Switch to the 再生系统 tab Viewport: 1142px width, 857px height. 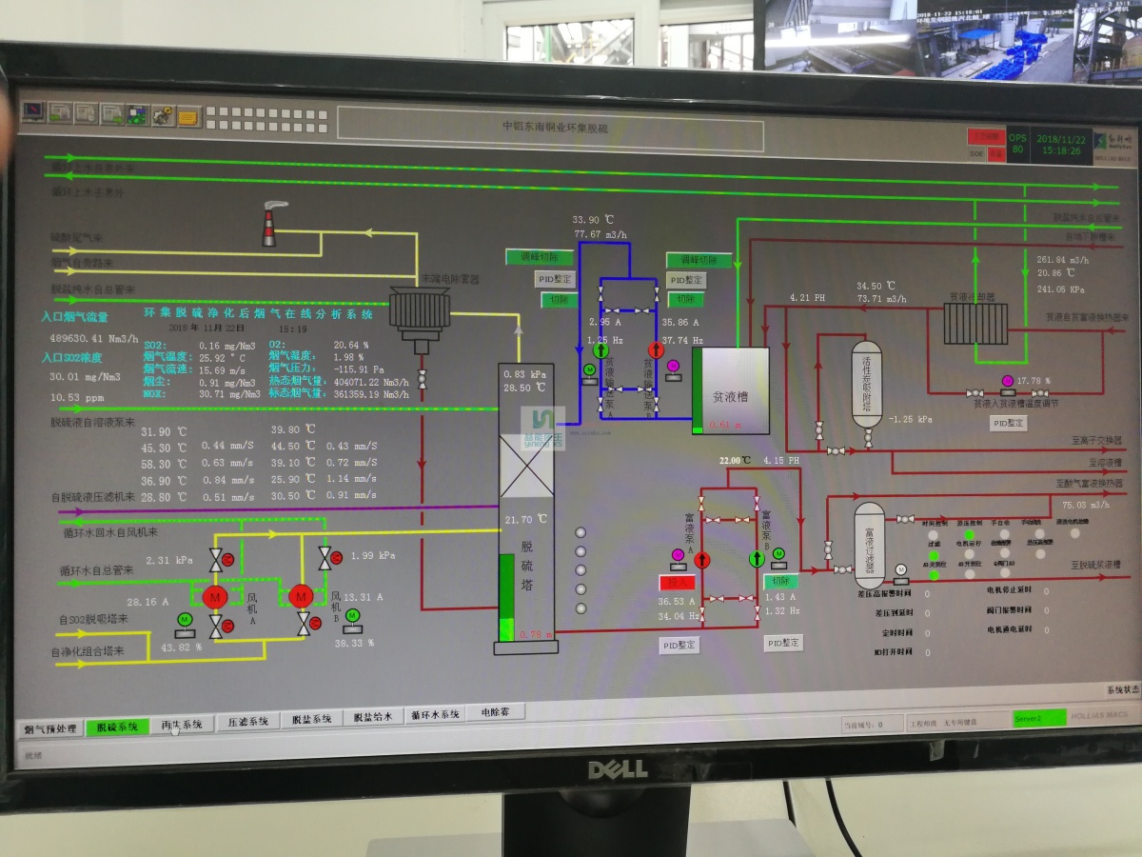coord(182,724)
